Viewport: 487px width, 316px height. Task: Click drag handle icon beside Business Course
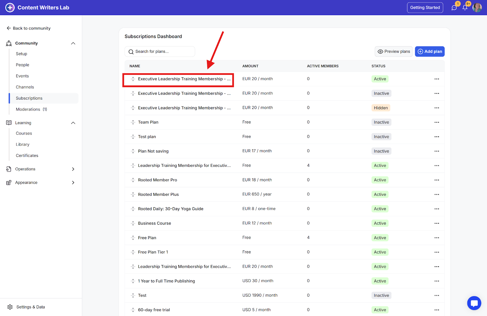click(x=133, y=223)
